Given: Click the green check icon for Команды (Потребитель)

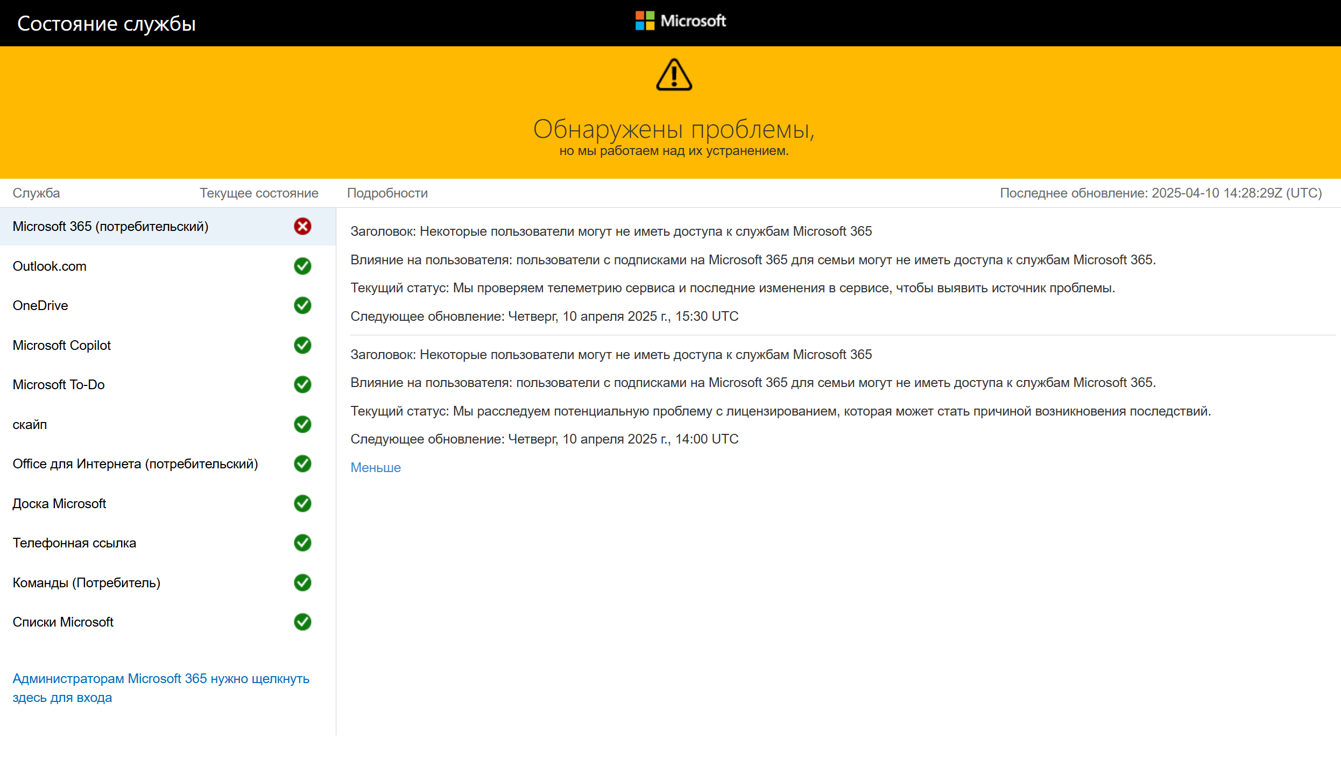Looking at the screenshot, I should pyautogui.click(x=302, y=582).
